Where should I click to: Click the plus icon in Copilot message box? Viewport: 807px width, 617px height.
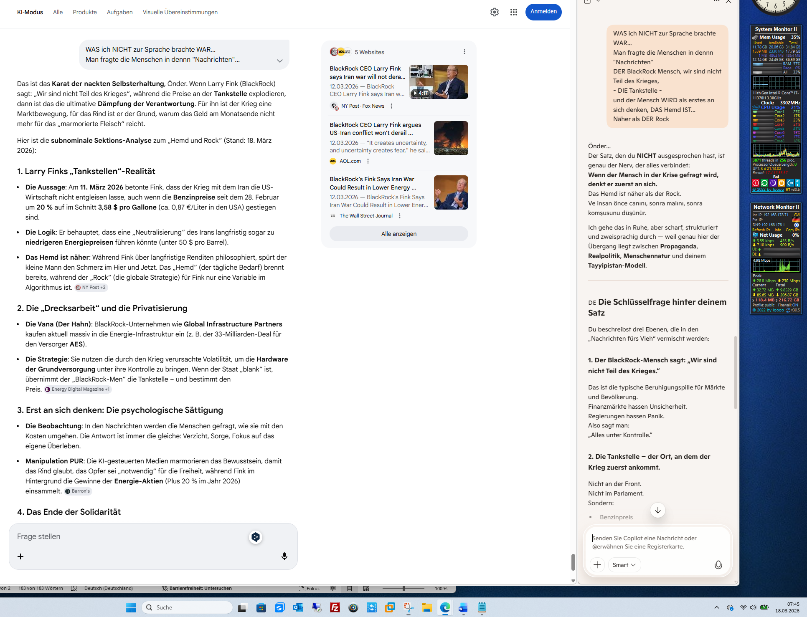click(597, 565)
